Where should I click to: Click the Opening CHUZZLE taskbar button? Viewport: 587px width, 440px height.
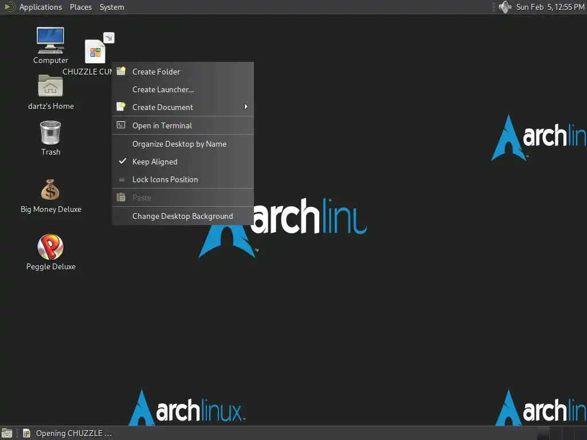[68, 433]
